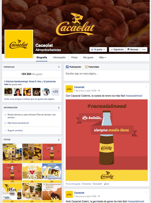Click the Publicación pencil icon in composer
151x203 pixels.
click(x=67, y=67)
